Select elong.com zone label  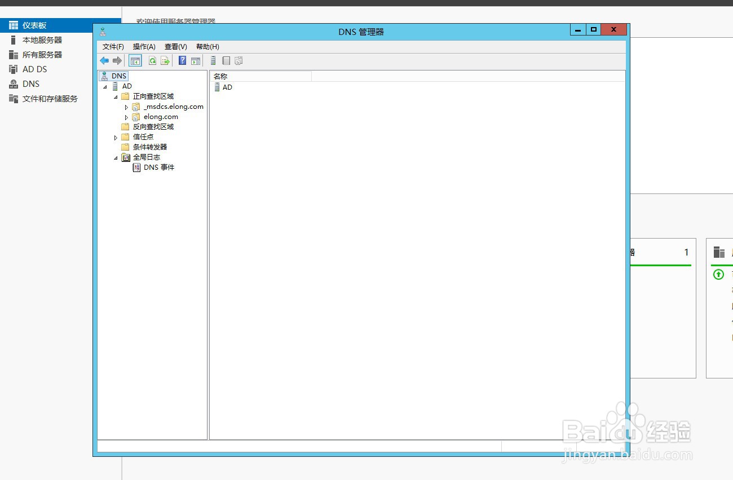(161, 117)
